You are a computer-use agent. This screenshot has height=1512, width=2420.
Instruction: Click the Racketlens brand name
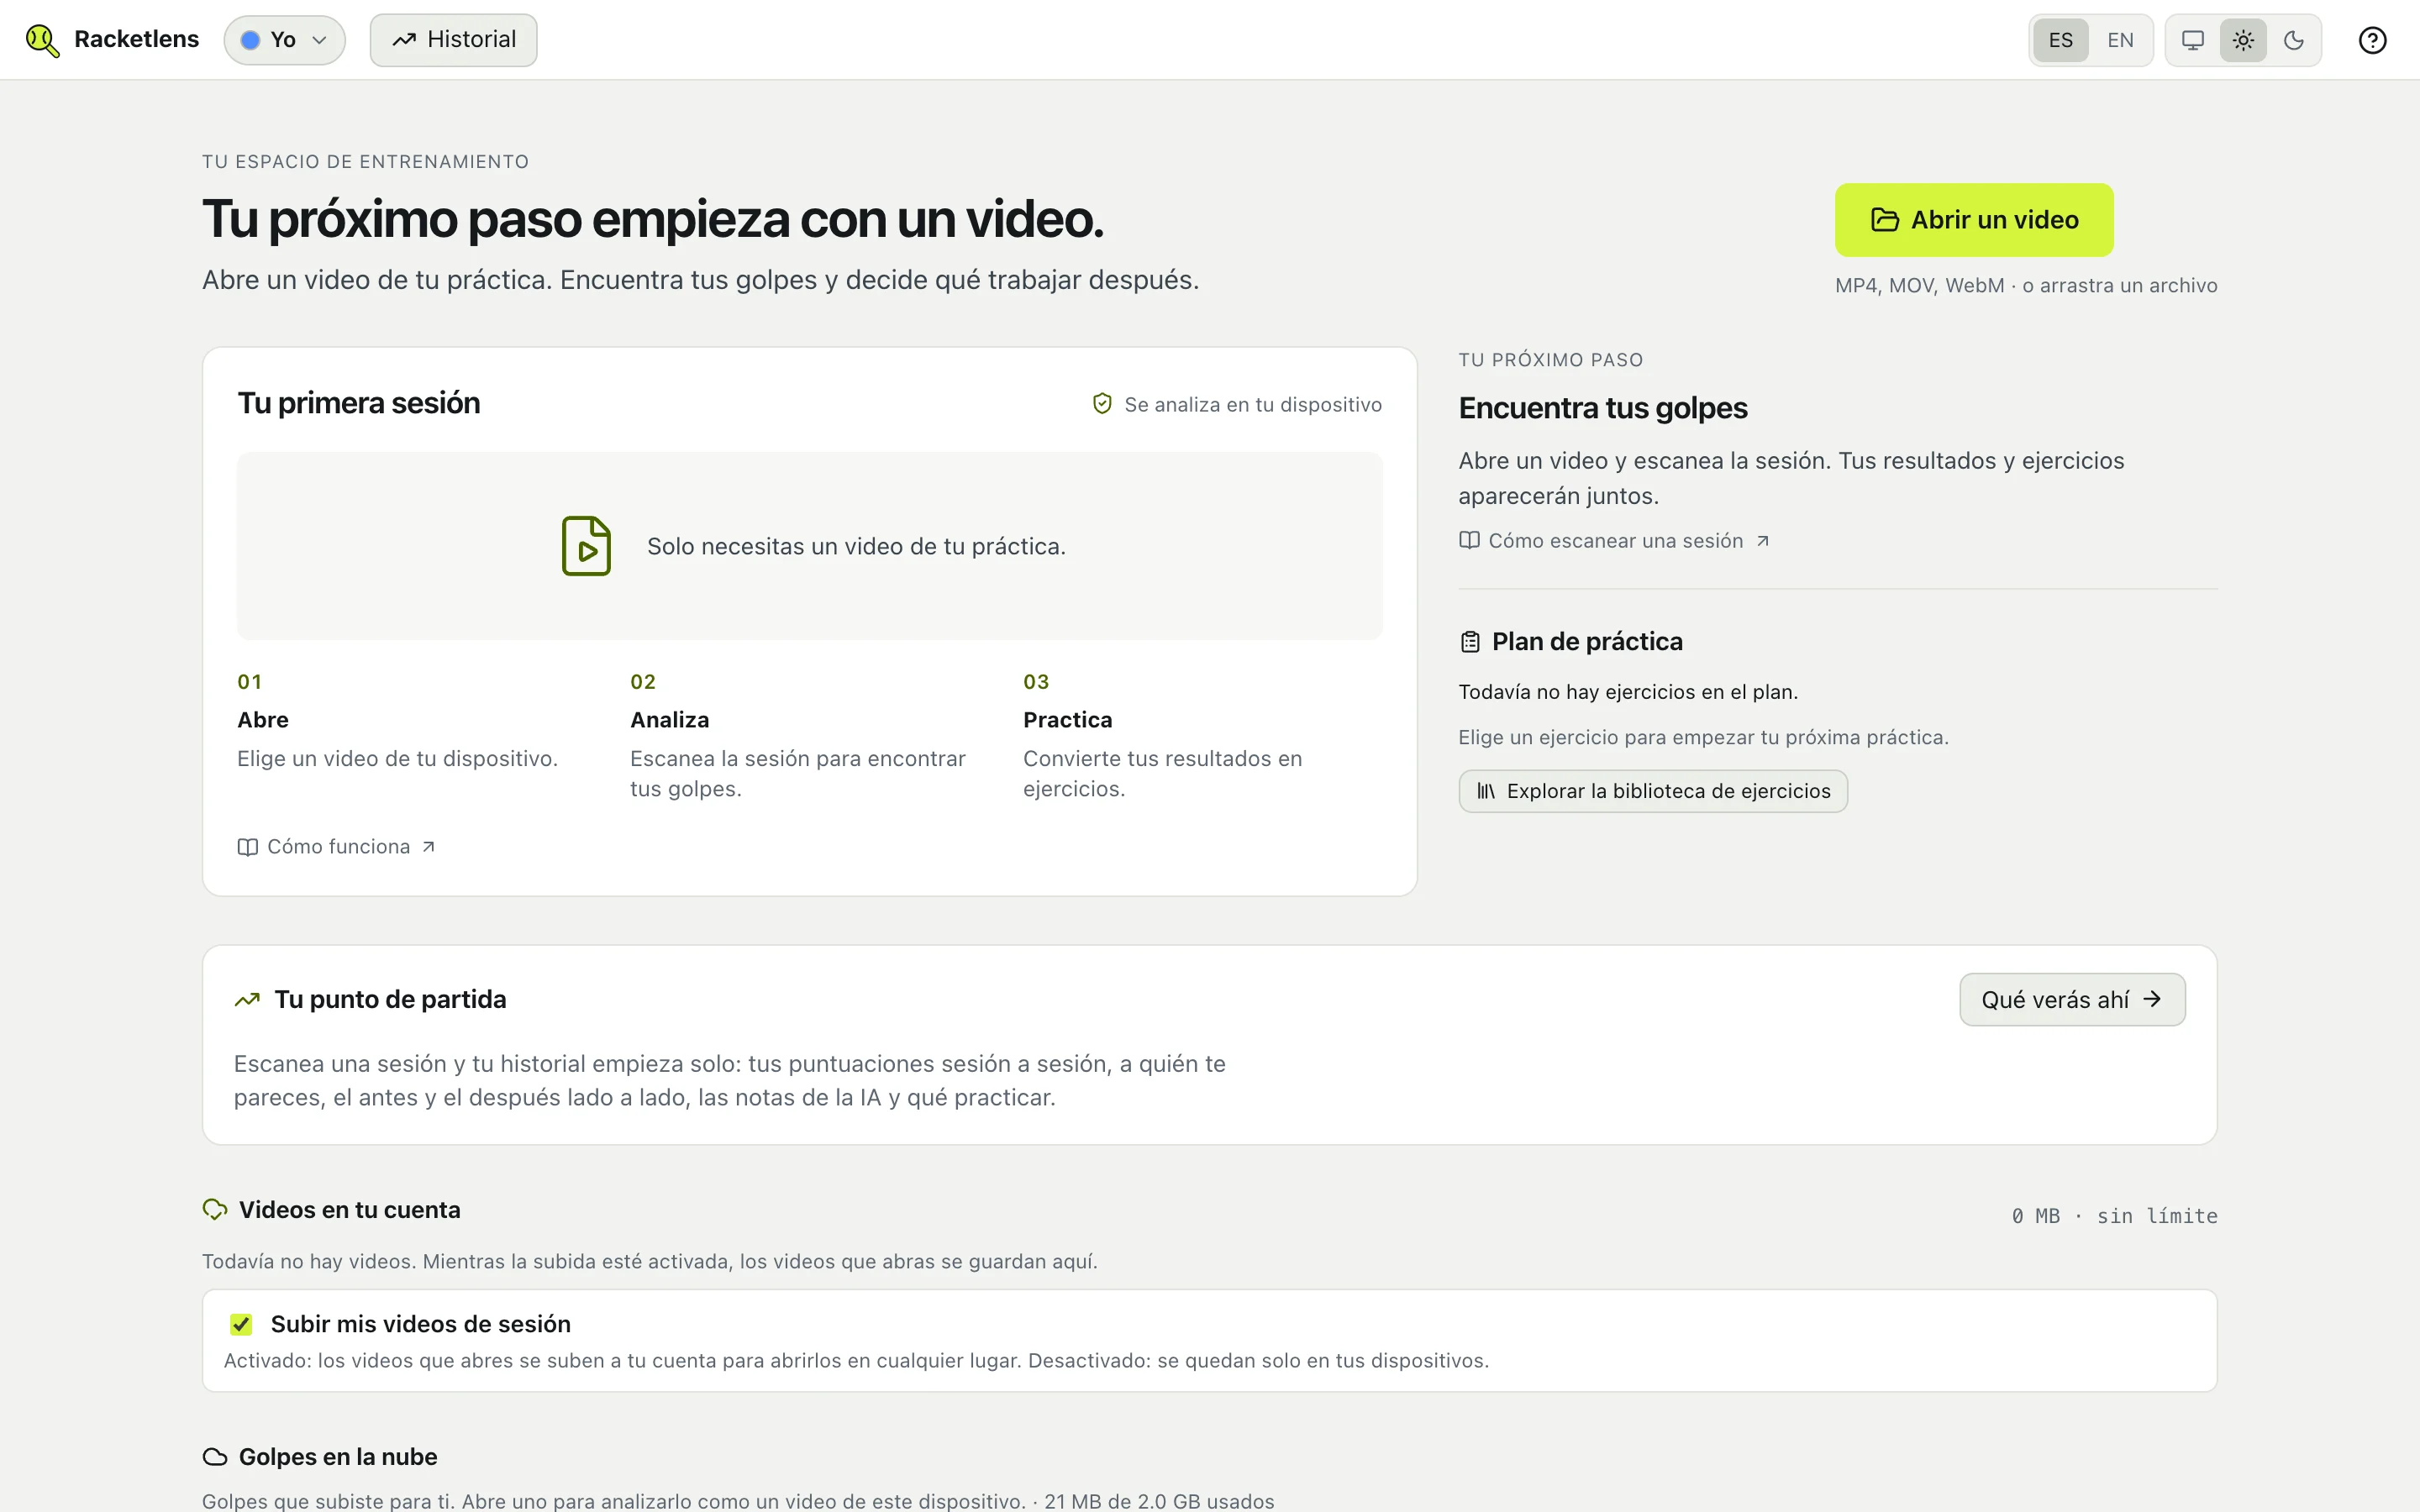point(136,40)
